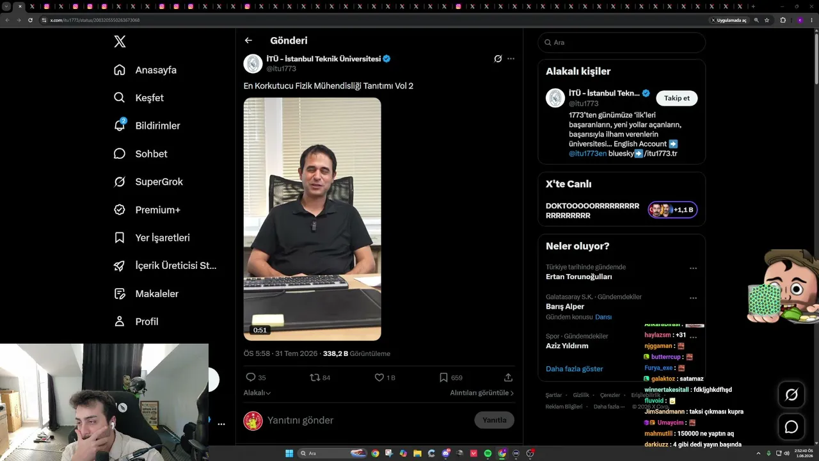Expand the Alakalı sort dropdown
This screenshot has width=819, height=461.
pos(257,393)
